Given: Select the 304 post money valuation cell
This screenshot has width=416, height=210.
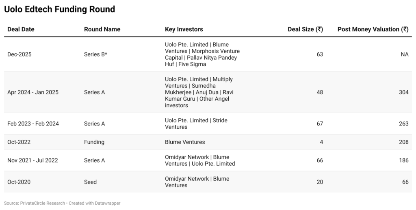Looking at the screenshot, I should click(x=403, y=92).
